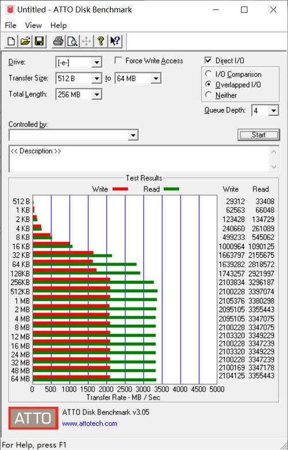Click the New document toolbar icon

click(x=12, y=42)
